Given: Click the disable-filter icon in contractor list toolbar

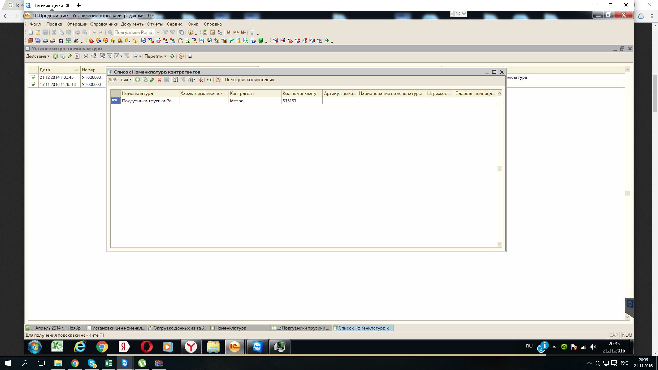Looking at the screenshot, I should coord(200,80).
